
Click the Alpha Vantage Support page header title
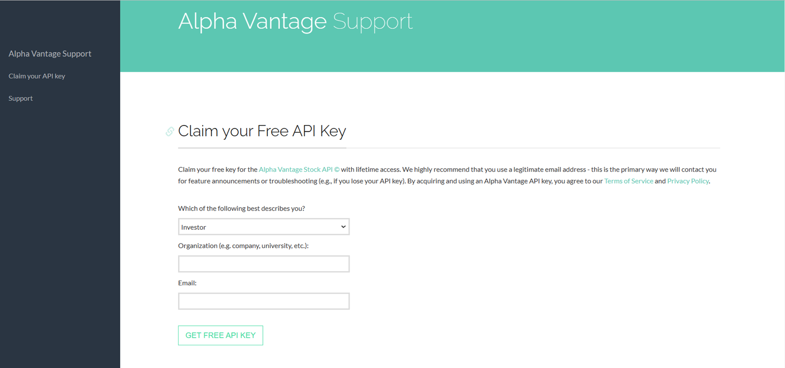pyautogui.click(x=296, y=22)
